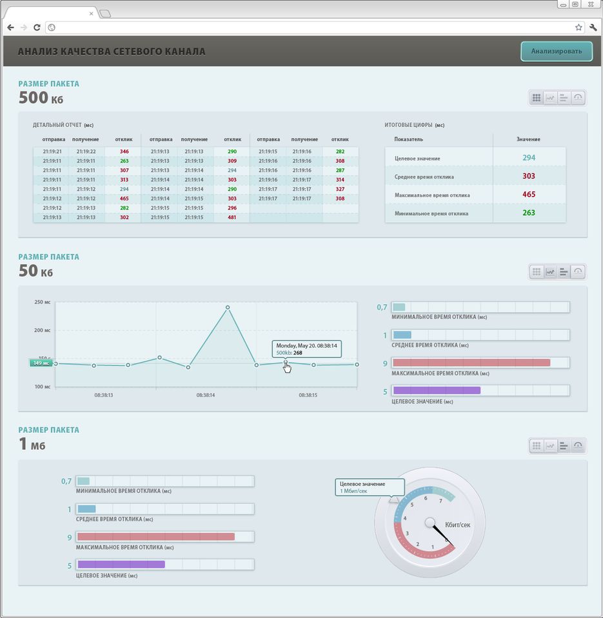Open a new browser tab
The width and height of the screenshot is (603, 618).
click(105, 14)
